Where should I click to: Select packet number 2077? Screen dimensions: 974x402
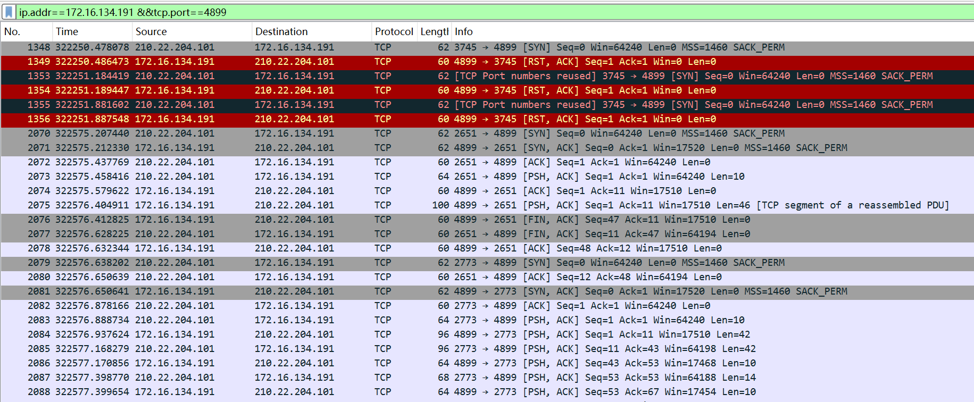point(487,234)
